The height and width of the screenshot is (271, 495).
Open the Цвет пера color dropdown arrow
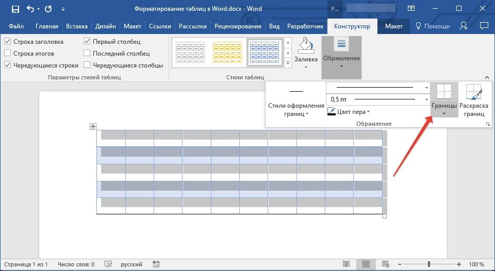click(368, 112)
